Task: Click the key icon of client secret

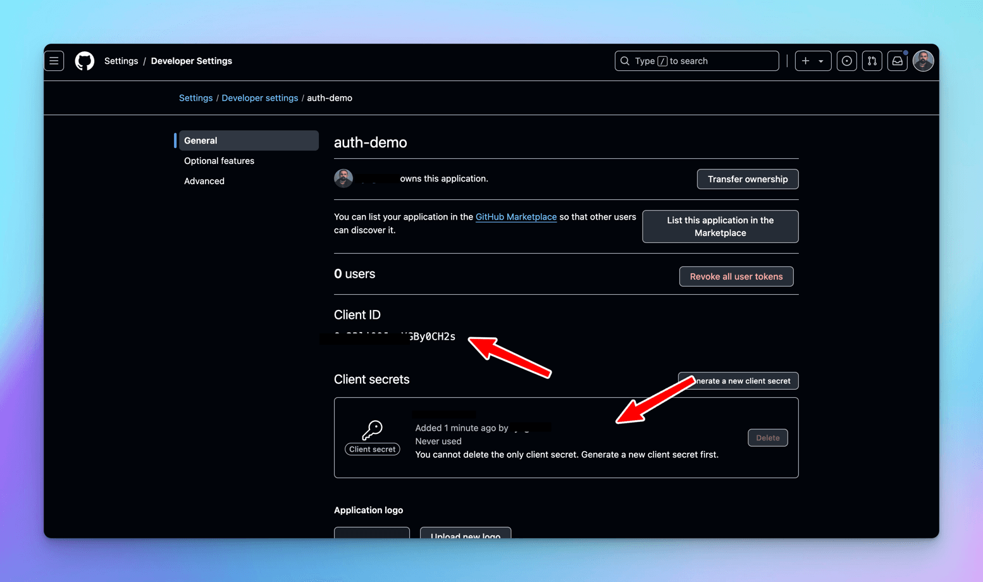Action: pos(372,430)
